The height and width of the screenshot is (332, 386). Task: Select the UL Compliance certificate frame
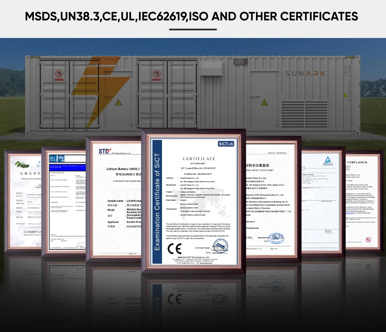pyautogui.click(x=365, y=201)
